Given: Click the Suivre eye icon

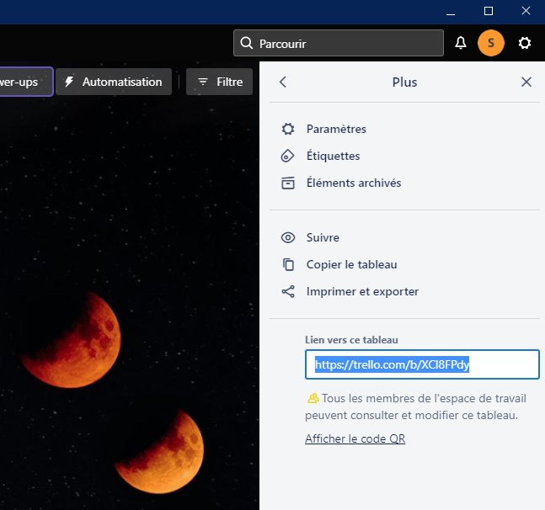Looking at the screenshot, I should (288, 238).
